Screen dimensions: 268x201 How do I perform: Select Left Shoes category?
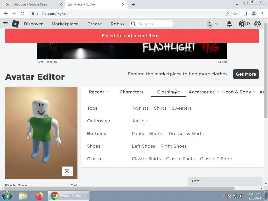pos(143,146)
